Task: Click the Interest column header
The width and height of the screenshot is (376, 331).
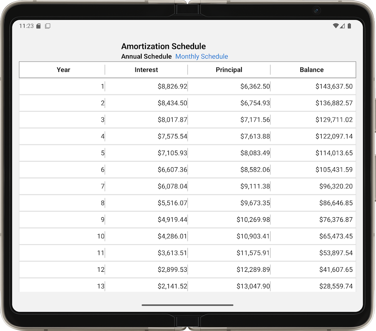Action: click(x=146, y=70)
